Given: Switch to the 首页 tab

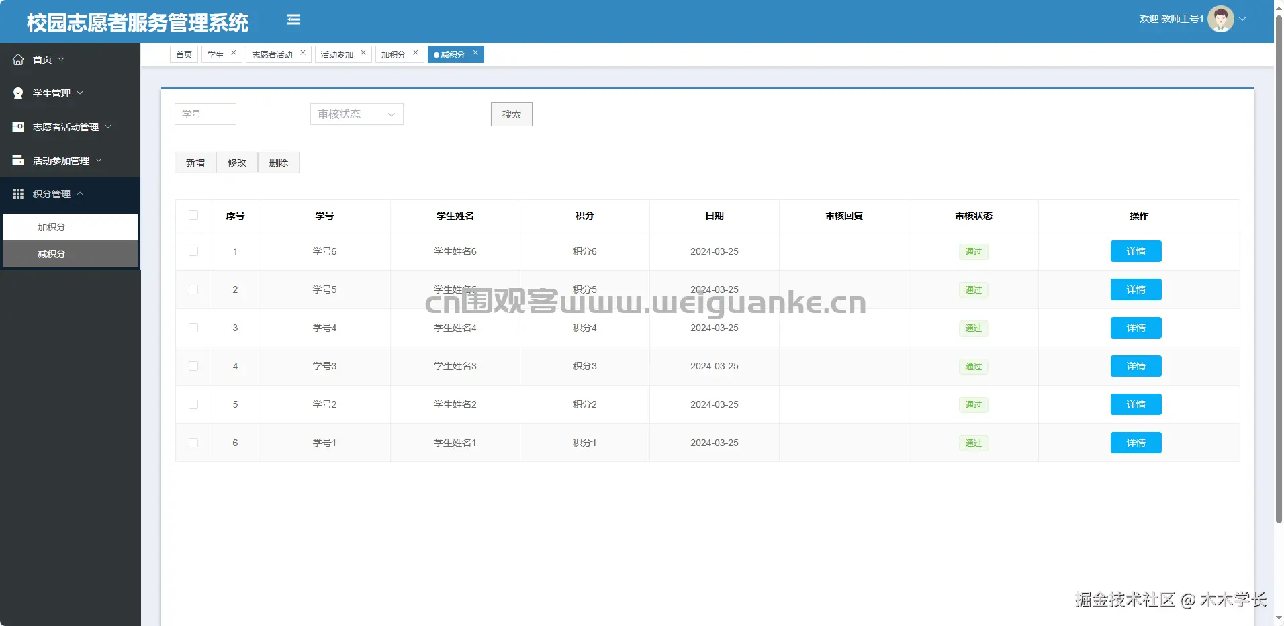Looking at the screenshot, I should pyautogui.click(x=184, y=54).
